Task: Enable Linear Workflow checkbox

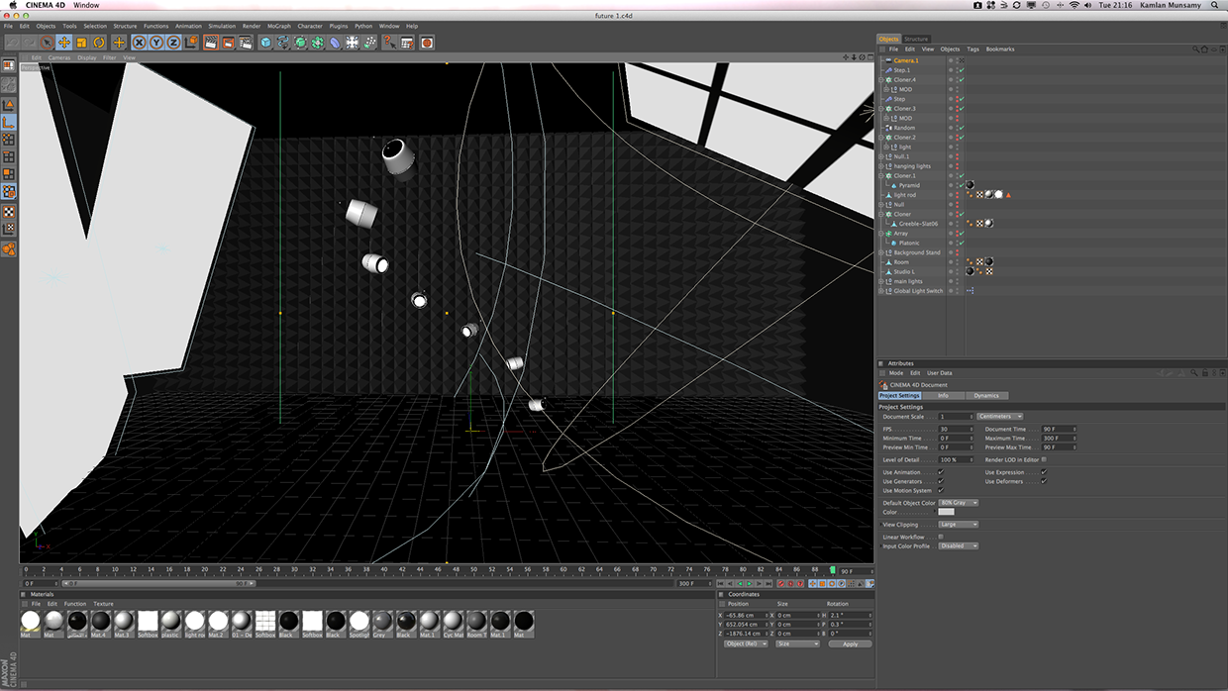Action: (x=941, y=537)
